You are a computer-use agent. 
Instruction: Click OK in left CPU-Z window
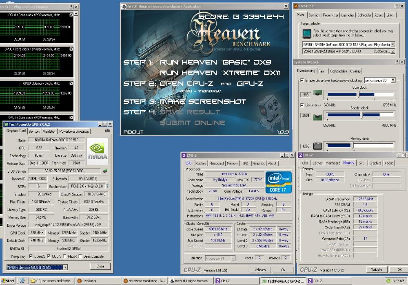[x=283, y=270]
